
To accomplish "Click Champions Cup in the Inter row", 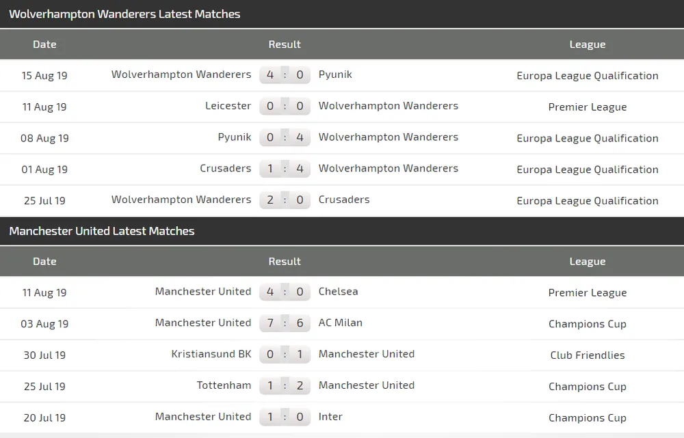I will pyautogui.click(x=587, y=418).
